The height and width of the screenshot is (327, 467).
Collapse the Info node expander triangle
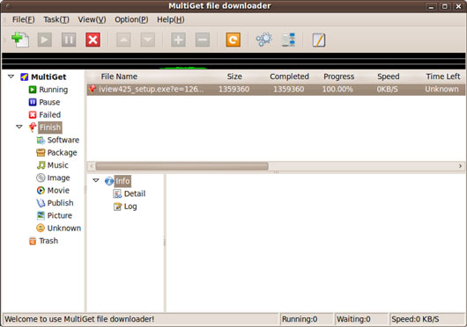pyautogui.click(x=96, y=180)
